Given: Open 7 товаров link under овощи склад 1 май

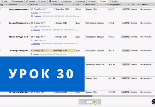Looking at the screenshot, I should 35,44.
